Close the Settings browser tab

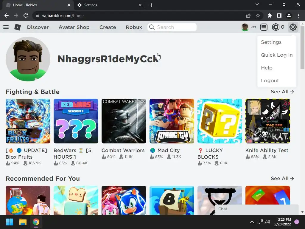pos(140,5)
